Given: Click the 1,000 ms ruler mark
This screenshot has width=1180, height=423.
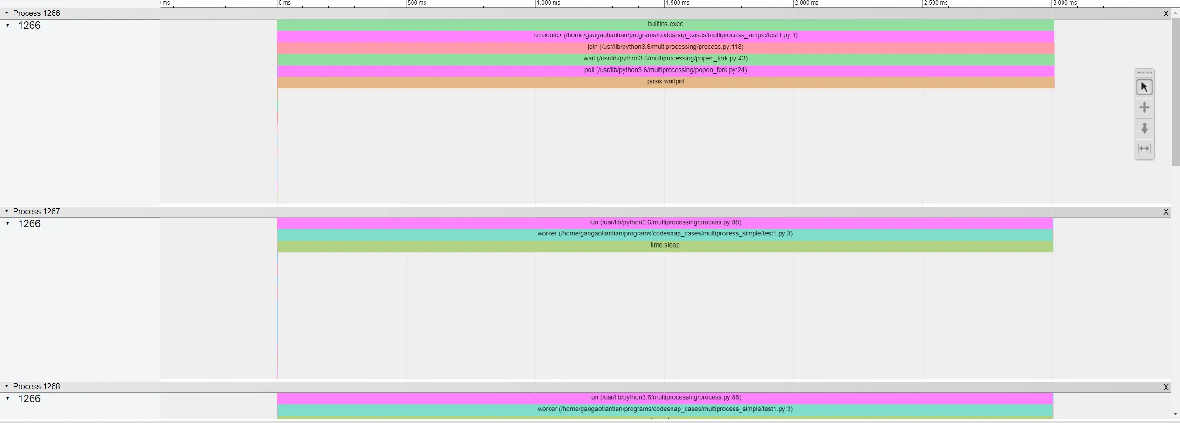Looking at the screenshot, I should click(x=548, y=3).
